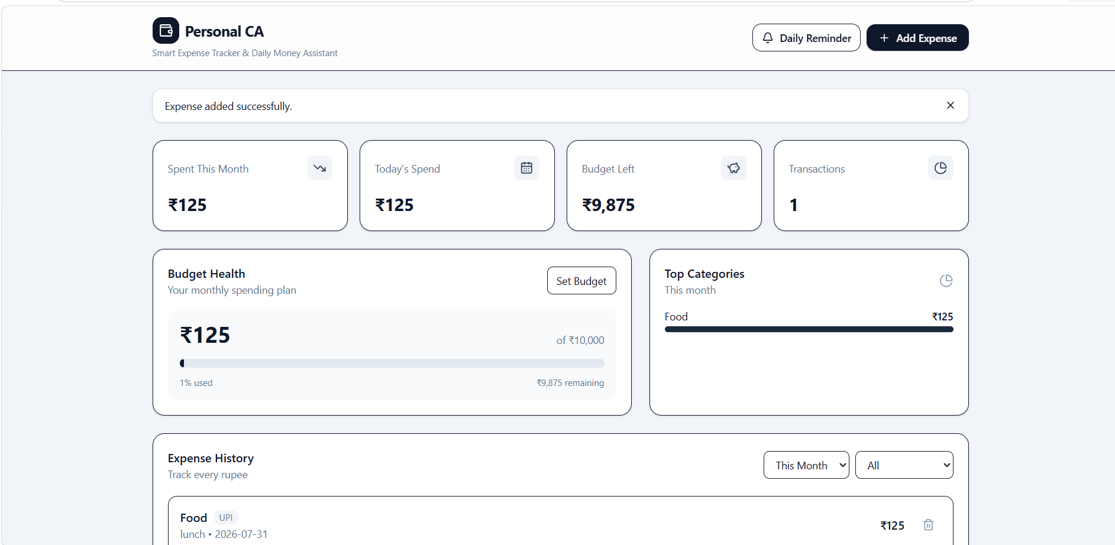The image size is (1115, 545).
Task: Click the Expense History heading
Action: tap(211, 458)
